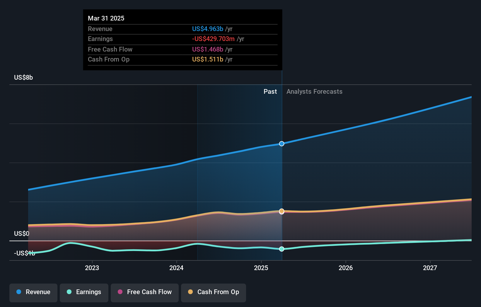Click the 2023 x-axis label
481x307 pixels.
(x=92, y=268)
